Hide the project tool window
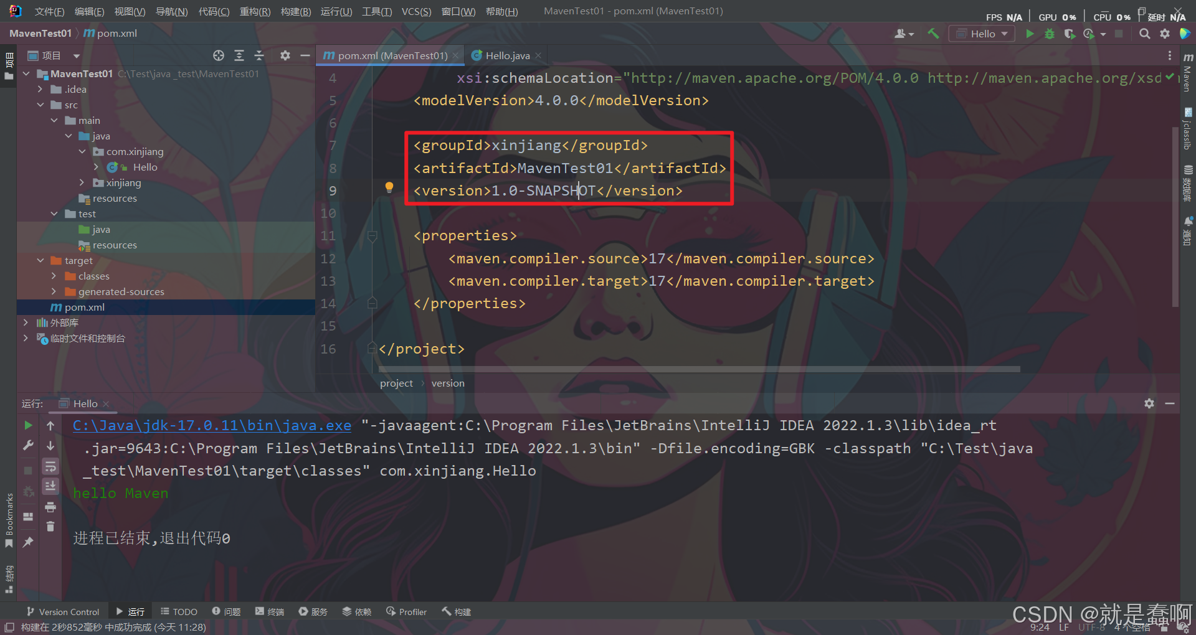1196x635 pixels. (x=305, y=55)
